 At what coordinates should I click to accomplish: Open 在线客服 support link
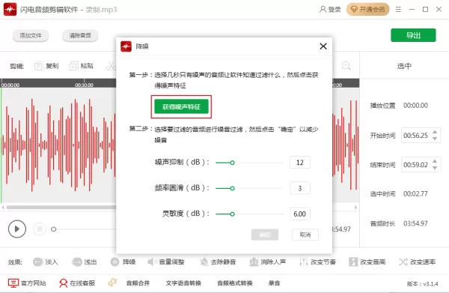click(x=77, y=283)
